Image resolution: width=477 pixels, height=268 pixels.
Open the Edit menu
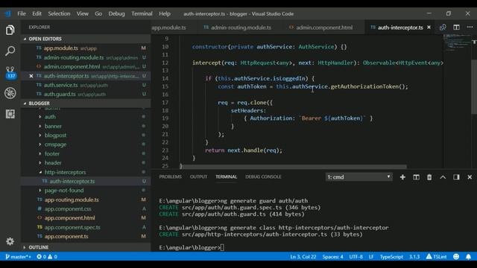37,13
